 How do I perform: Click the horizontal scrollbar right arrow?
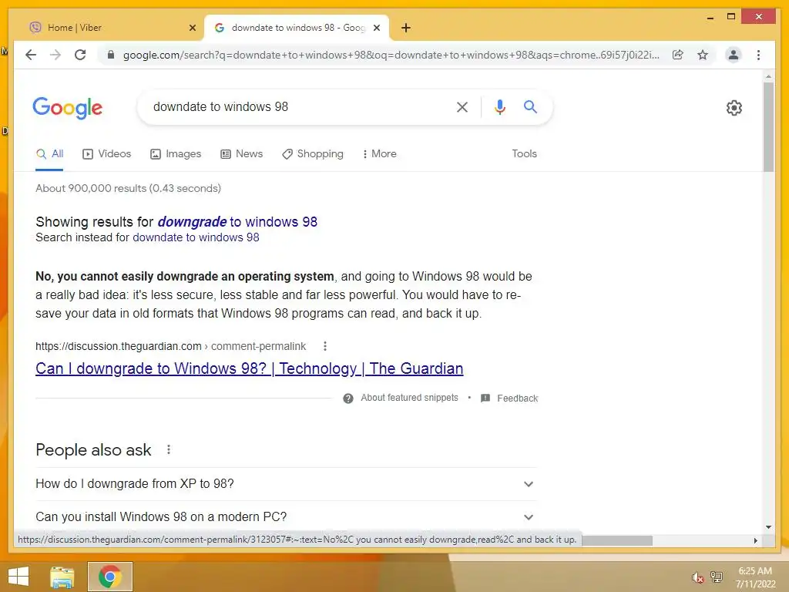(755, 540)
